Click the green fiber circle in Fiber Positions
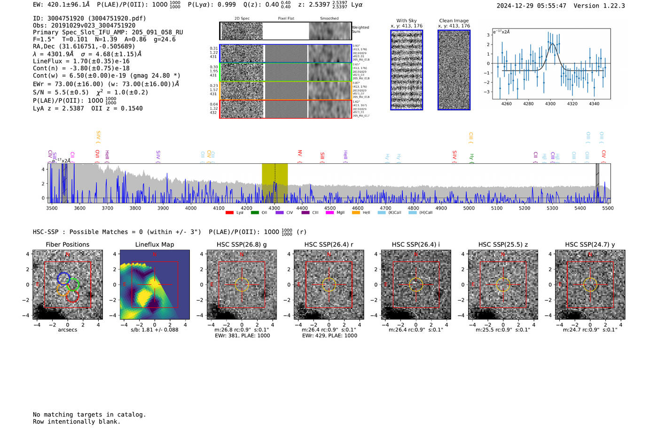 point(73,284)
